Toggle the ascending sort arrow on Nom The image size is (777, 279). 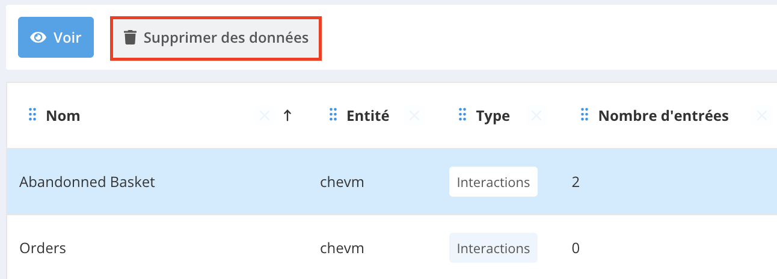287,115
